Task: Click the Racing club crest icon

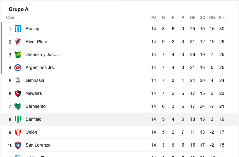Action: point(18,29)
